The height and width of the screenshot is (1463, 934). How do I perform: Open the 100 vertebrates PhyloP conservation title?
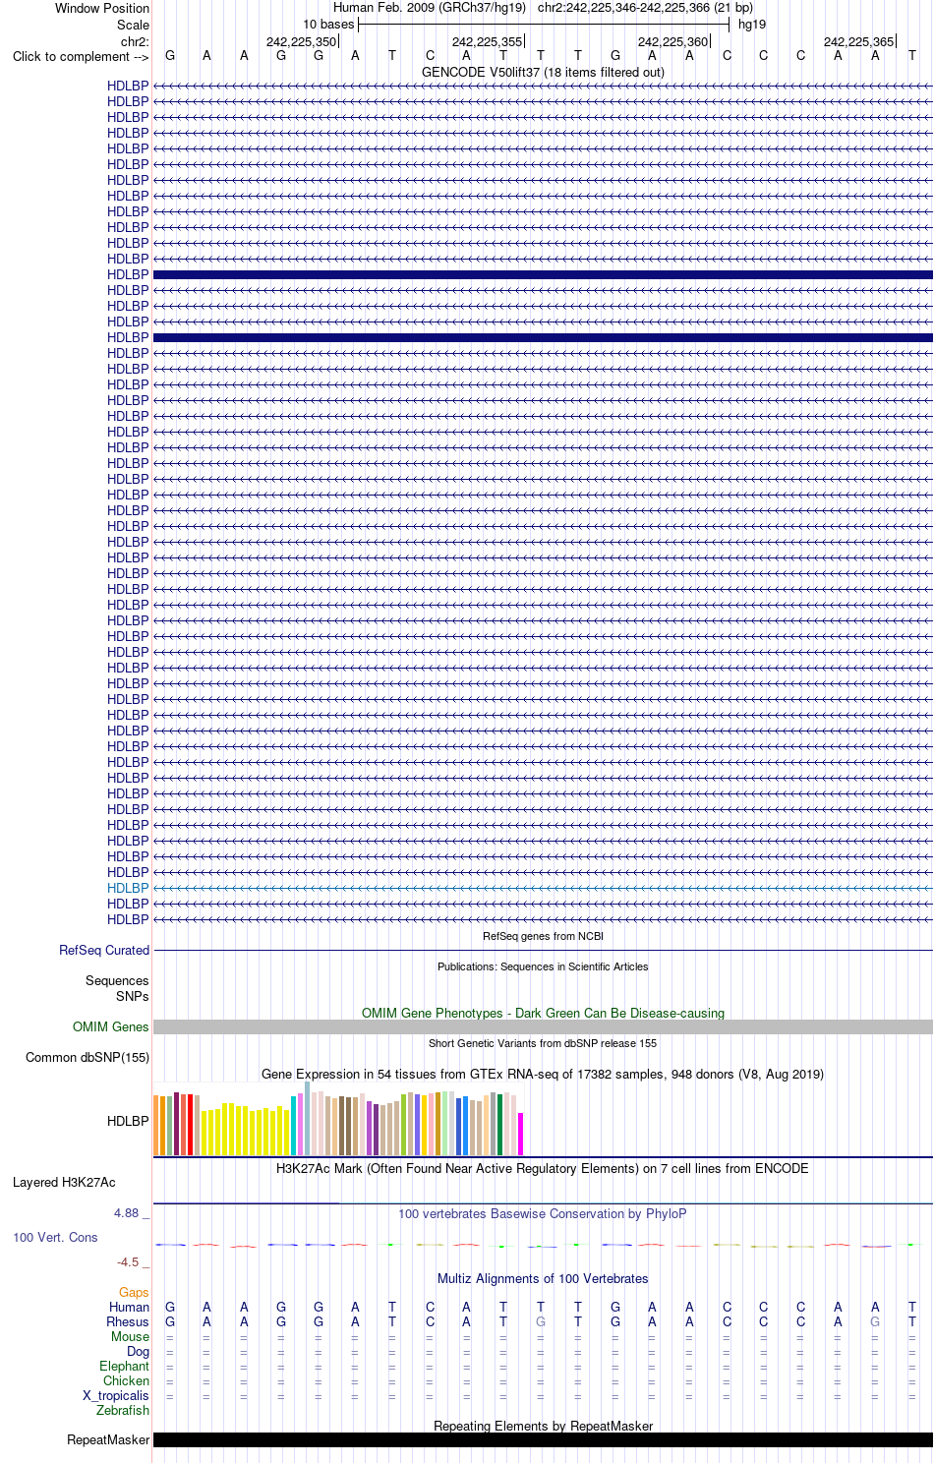(543, 1213)
